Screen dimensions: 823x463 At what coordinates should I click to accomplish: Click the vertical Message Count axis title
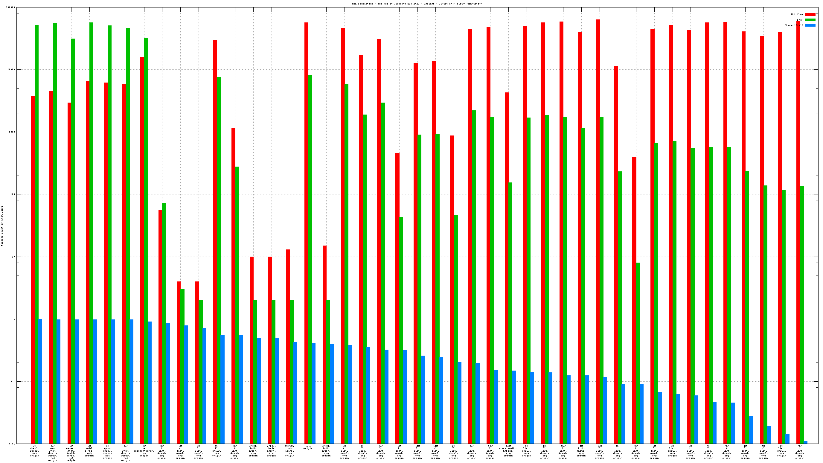tap(2, 226)
